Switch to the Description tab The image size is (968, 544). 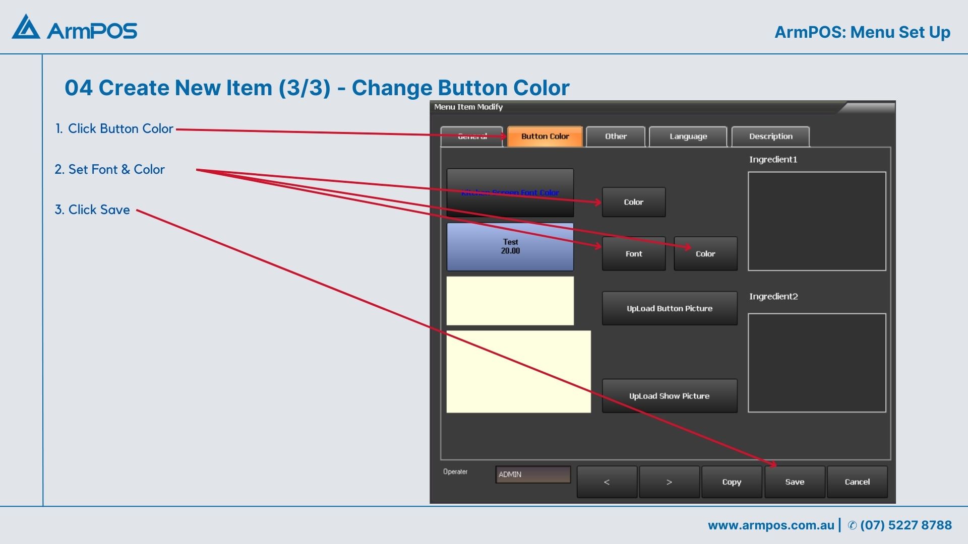click(770, 137)
